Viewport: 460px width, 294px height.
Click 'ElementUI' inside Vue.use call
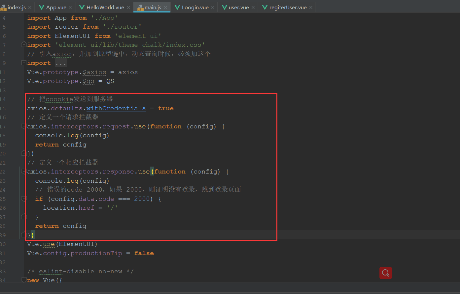pos(77,244)
